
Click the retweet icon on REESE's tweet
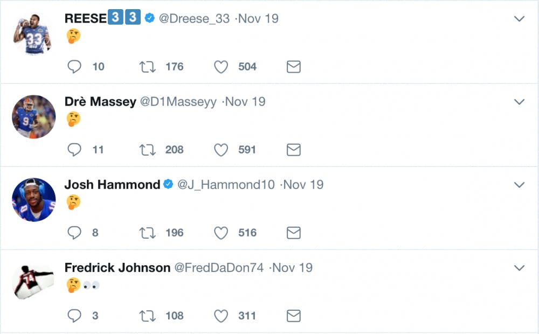(x=146, y=66)
